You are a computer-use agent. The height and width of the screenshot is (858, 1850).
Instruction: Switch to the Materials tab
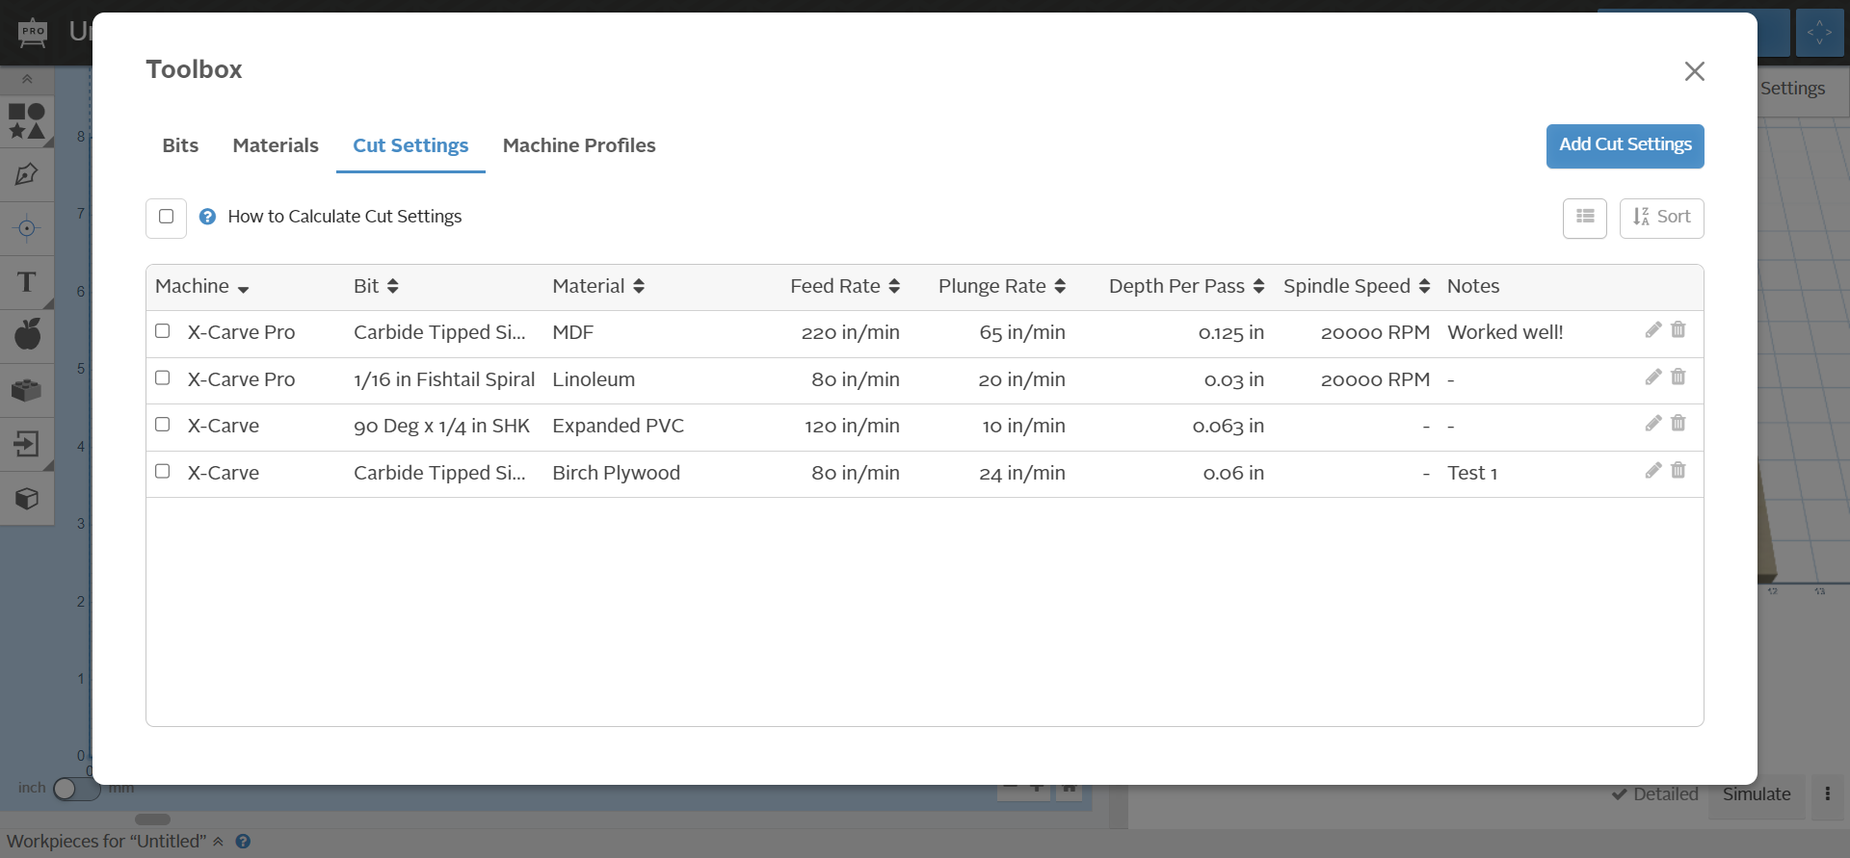click(276, 145)
